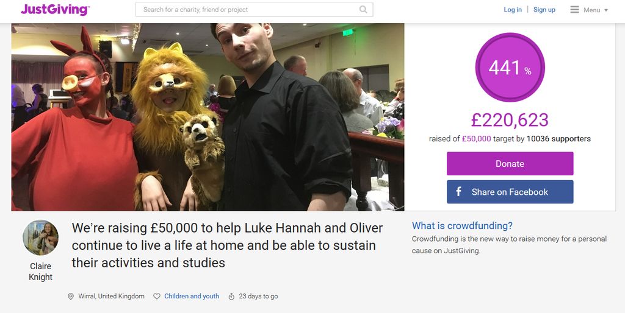Viewport: 625px width, 313px height.
Task: Click the Share on Facebook button
Action: pos(510,192)
